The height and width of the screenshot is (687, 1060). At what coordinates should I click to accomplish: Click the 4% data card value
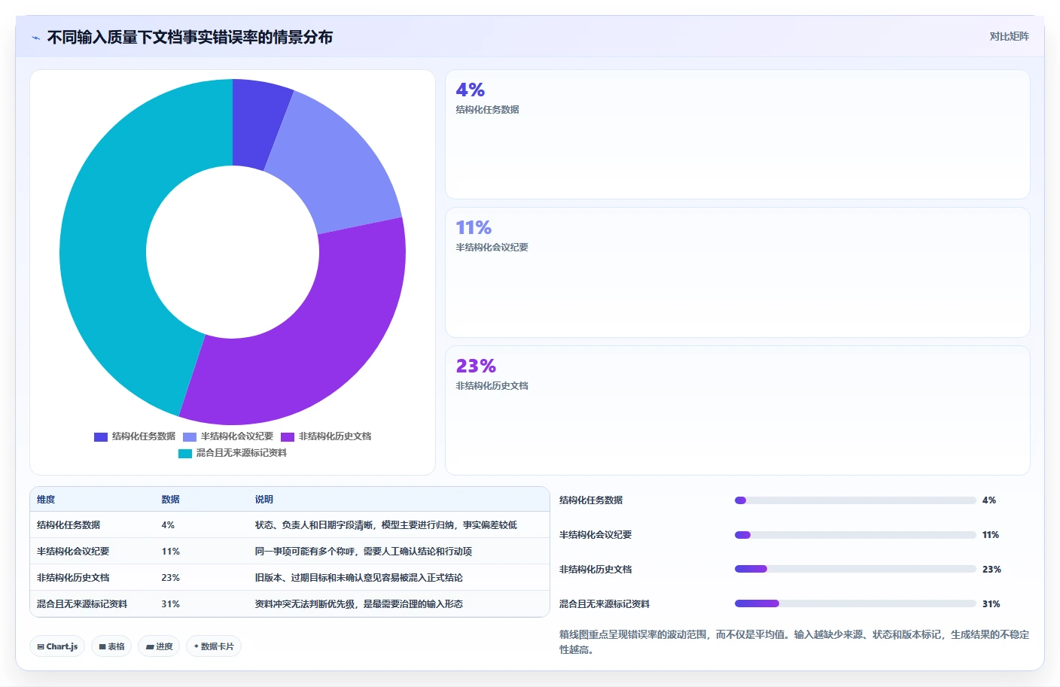pos(471,90)
